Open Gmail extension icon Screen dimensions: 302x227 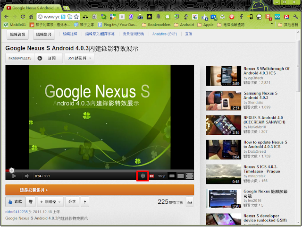pyautogui.click(x=286, y=17)
